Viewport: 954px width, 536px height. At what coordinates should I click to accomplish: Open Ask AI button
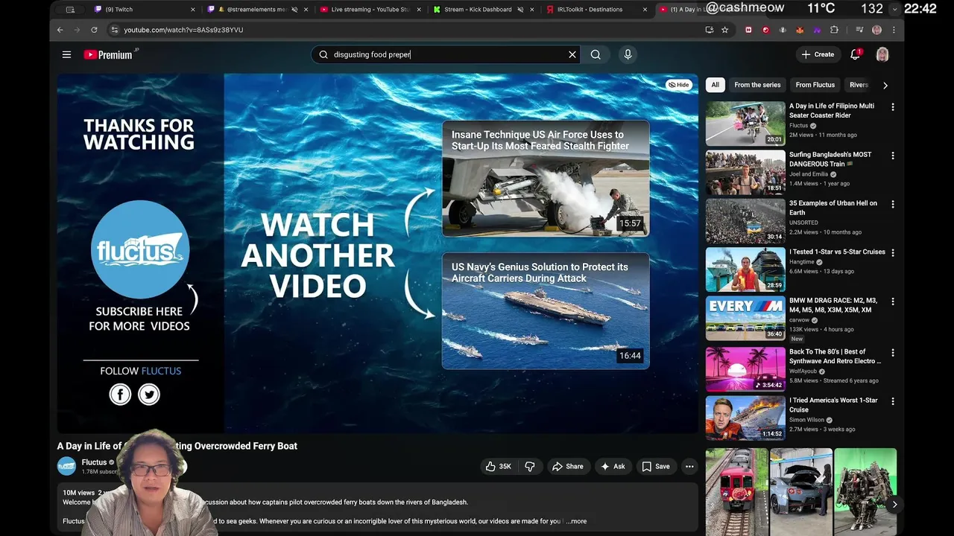[x=612, y=467]
